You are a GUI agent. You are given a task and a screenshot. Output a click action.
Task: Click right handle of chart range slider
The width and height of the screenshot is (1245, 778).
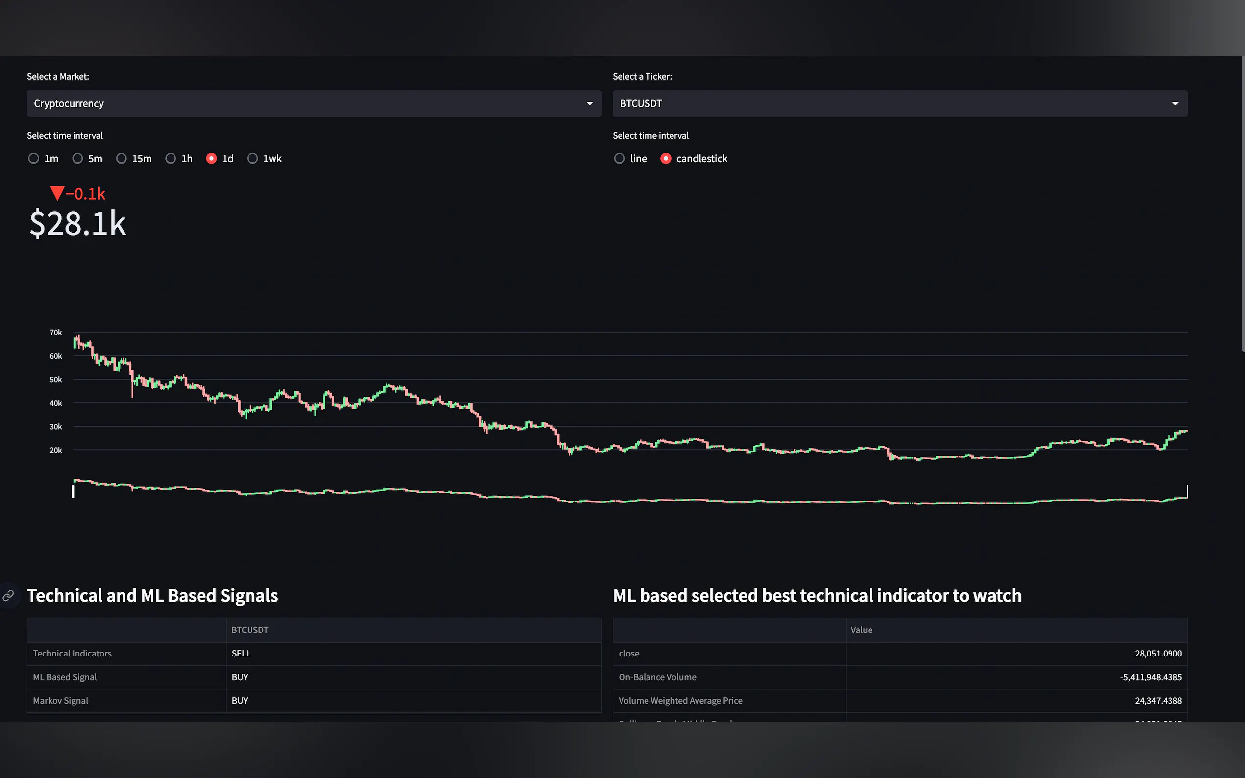pos(1187,491)
